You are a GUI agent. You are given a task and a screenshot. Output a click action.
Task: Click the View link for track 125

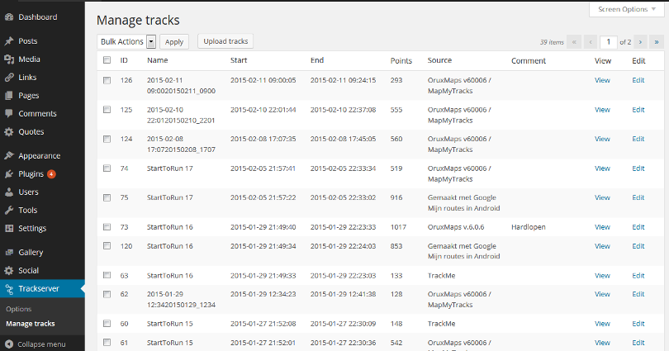pos(602,110)
